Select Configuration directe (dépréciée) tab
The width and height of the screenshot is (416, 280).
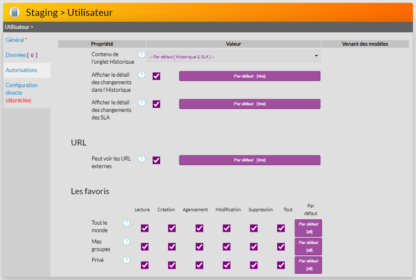pos(21,93)
